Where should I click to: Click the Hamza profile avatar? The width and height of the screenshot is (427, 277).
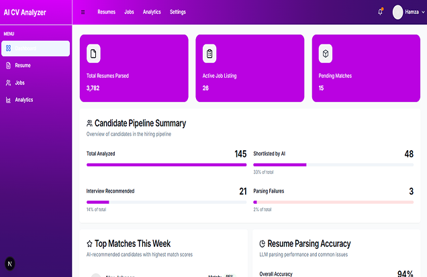pyautogui.click(x=398, y=12)
